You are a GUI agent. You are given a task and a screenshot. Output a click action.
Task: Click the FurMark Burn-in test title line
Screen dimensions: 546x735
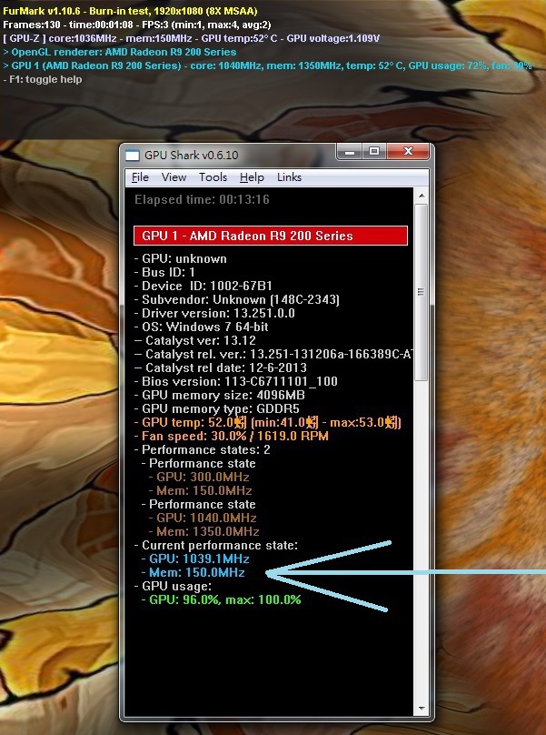click(x=130, y=11)
